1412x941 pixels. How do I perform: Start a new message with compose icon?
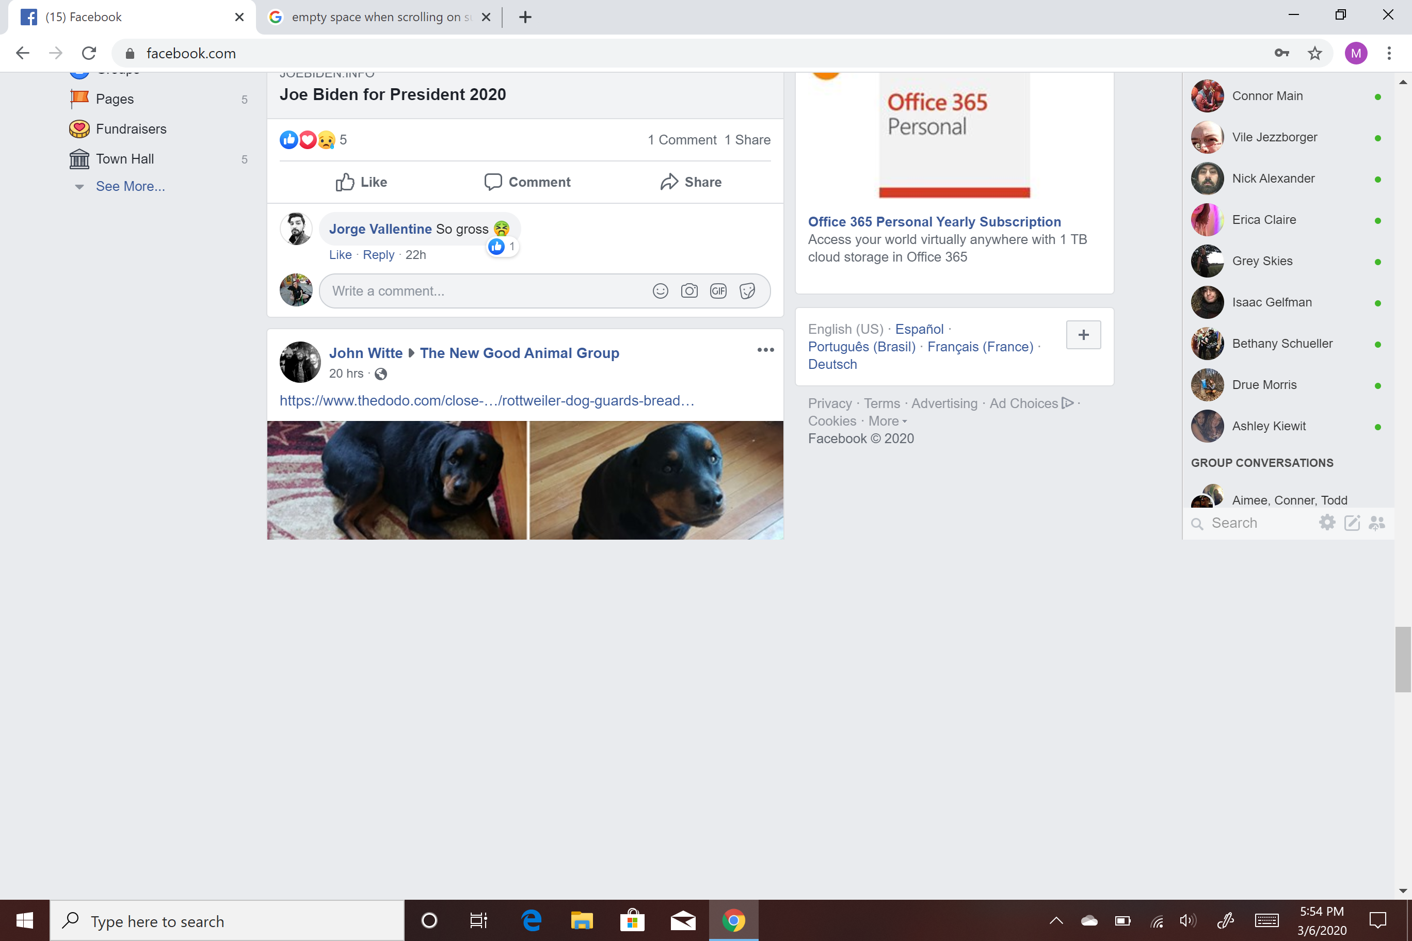pyautogui.click(x=1352, y=523)
